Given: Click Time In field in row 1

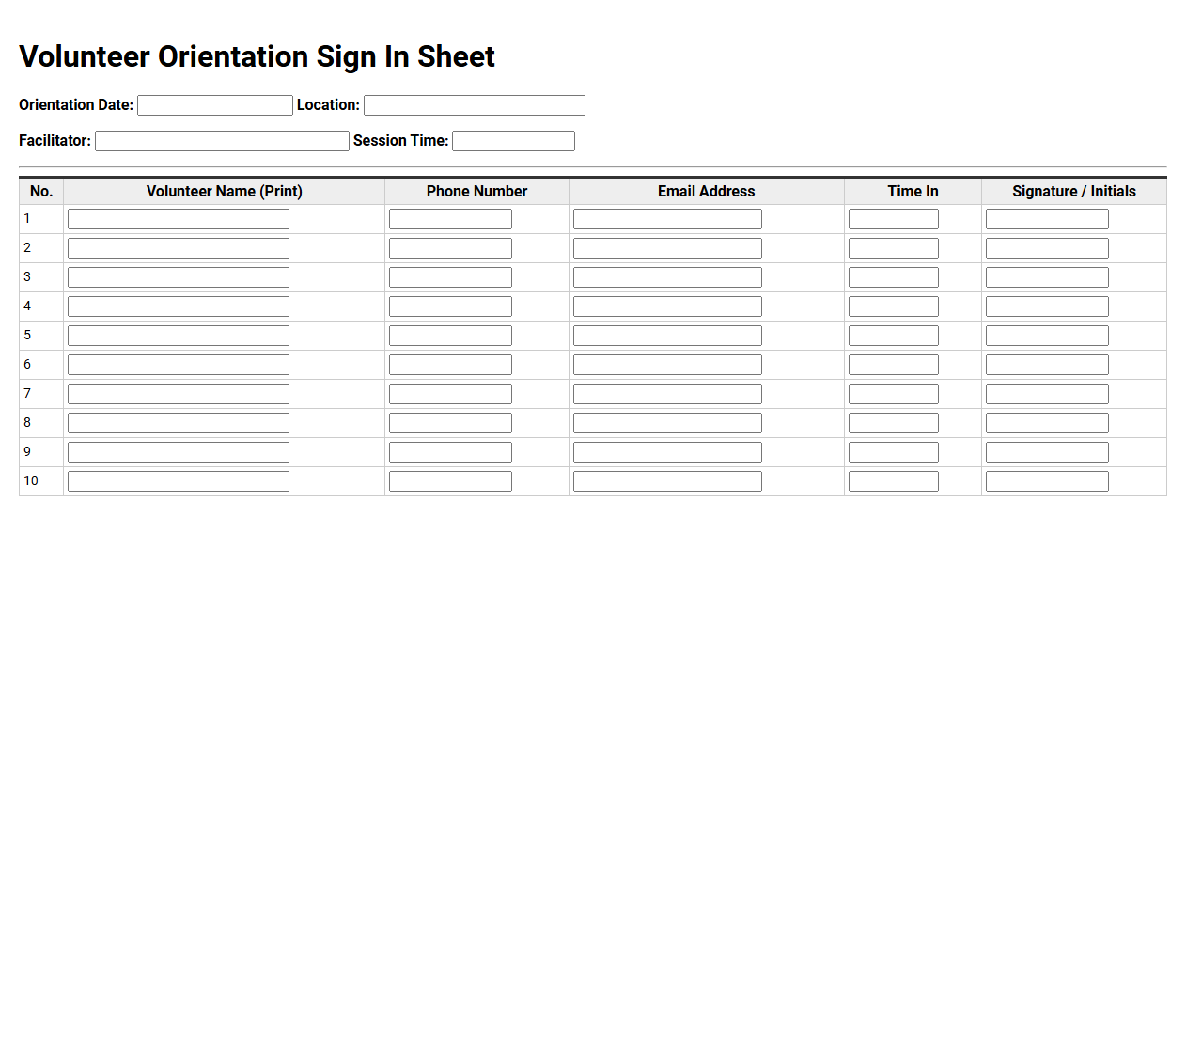Looking at the screenshot, I should click(894, 219).
